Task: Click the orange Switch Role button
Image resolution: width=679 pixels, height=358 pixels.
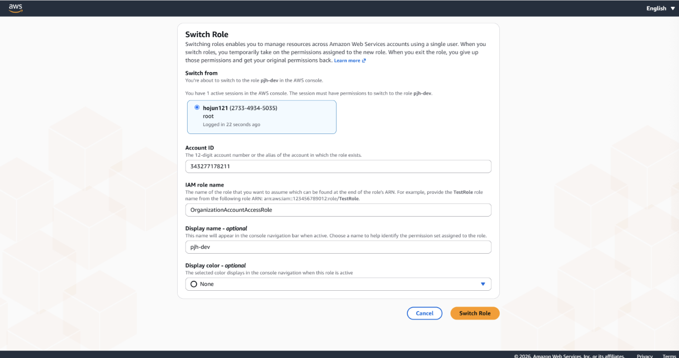Action: [x=475, y=313]
